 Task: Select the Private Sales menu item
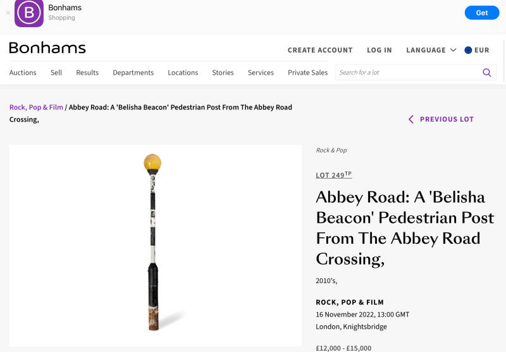click(x=307, y=73)
